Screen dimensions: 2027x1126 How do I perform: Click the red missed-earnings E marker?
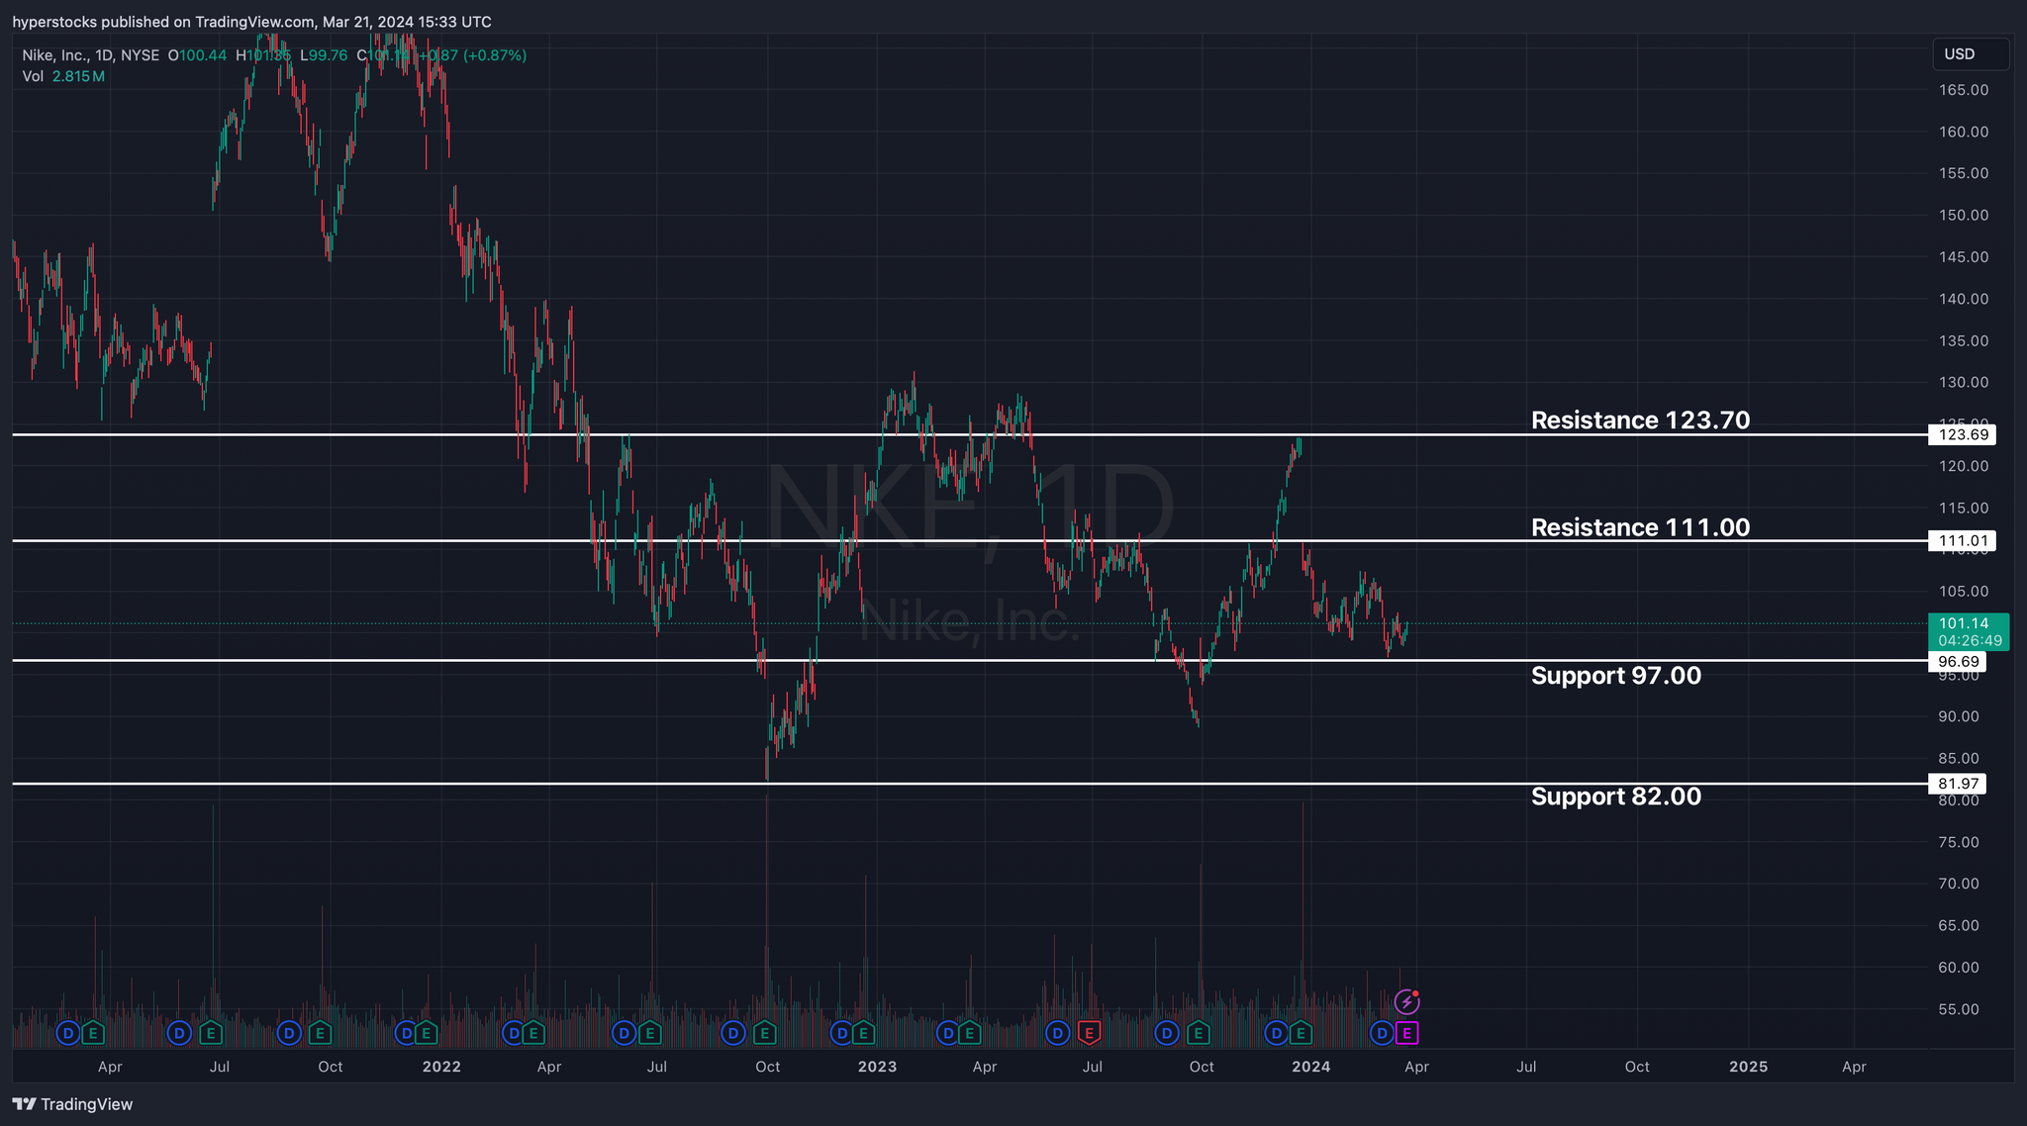click(x=1089, y=1033)
